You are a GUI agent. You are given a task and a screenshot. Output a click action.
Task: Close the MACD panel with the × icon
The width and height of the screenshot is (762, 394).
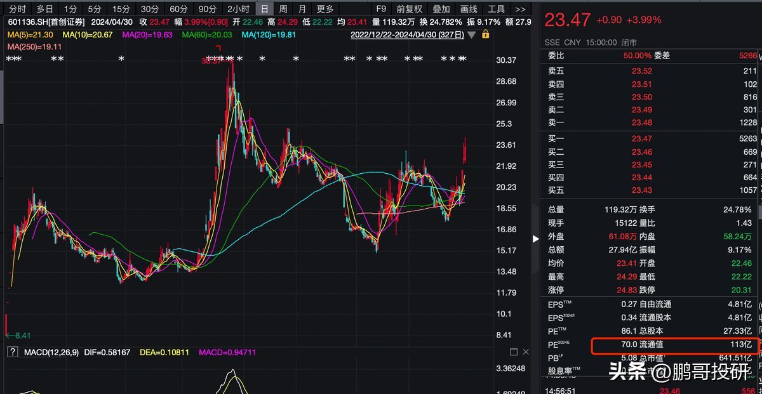pyautogui.click(x=525, y=351)
